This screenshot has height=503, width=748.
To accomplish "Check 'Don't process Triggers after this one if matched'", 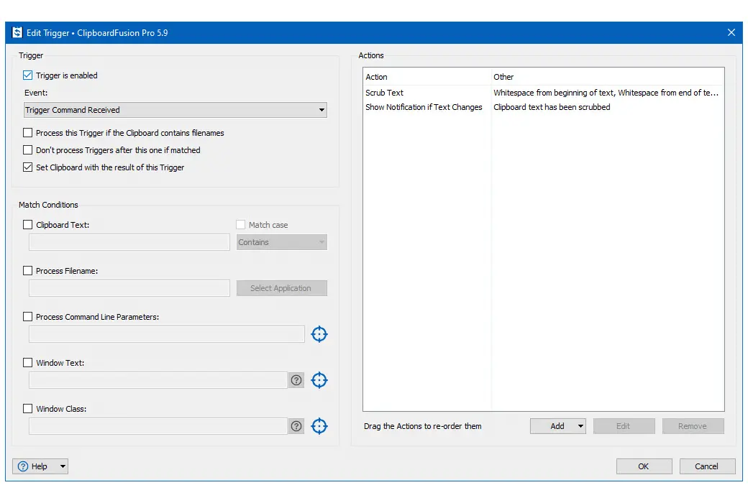I will [27, 149].
